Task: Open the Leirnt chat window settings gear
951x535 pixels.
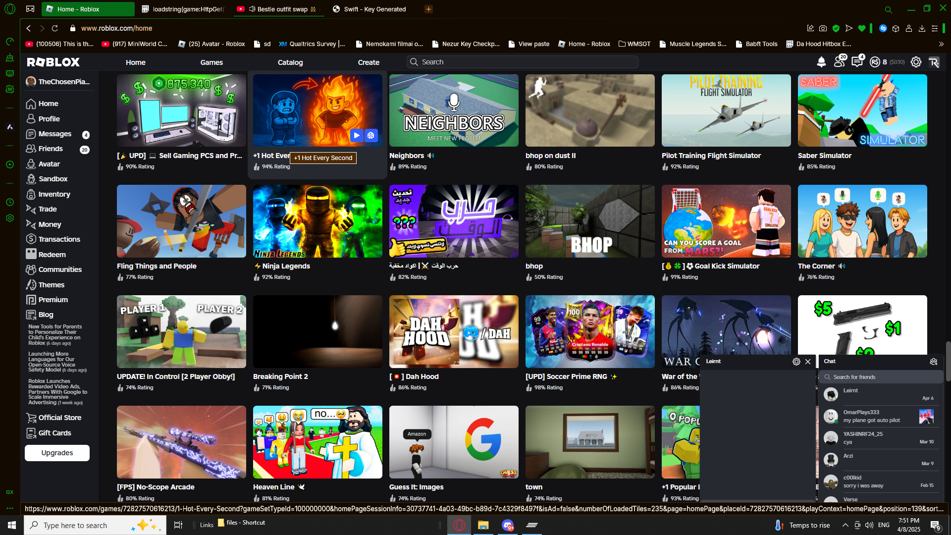Action: pos(796,362)
